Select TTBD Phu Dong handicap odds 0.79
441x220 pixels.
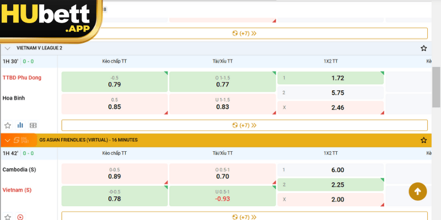pyautogui.click(x=114, y=81)
